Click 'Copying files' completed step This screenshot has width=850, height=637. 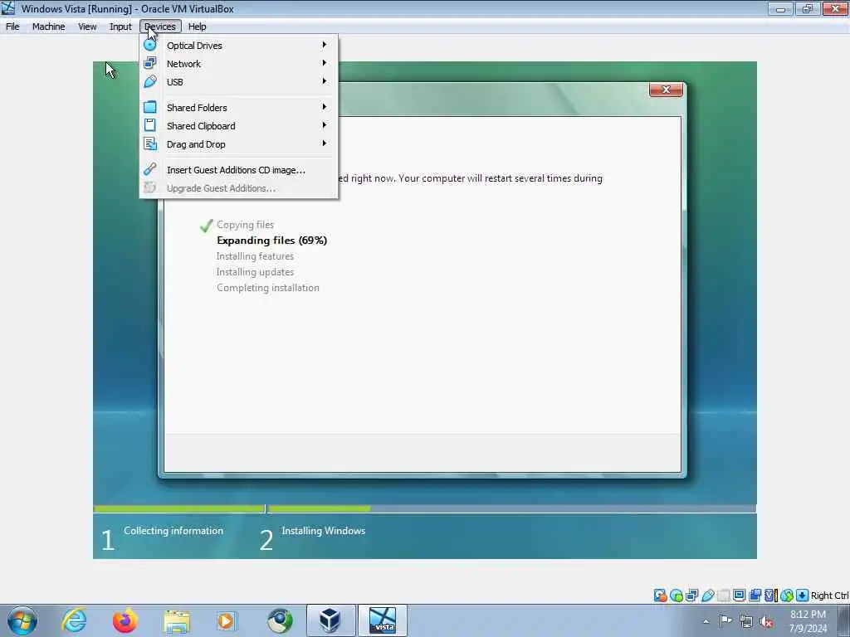[245, 225]
